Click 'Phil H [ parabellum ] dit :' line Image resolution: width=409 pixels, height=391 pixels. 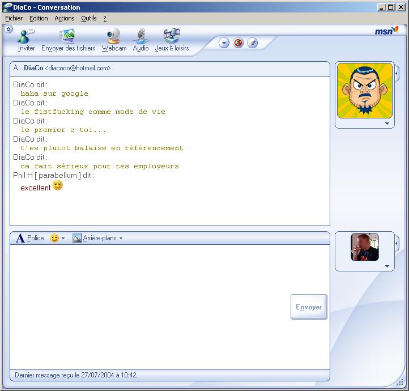[53, 175]
